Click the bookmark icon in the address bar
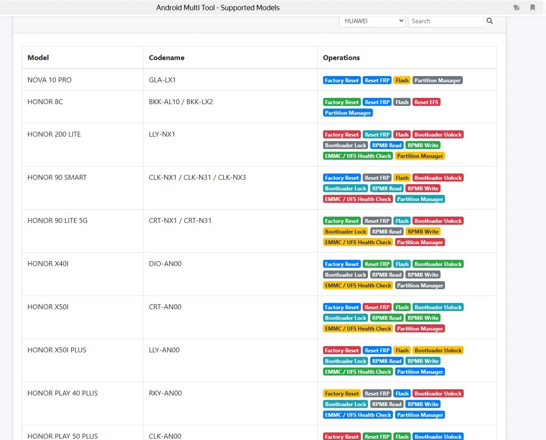This screenshot has height=440, width=546. coord(533,8)
